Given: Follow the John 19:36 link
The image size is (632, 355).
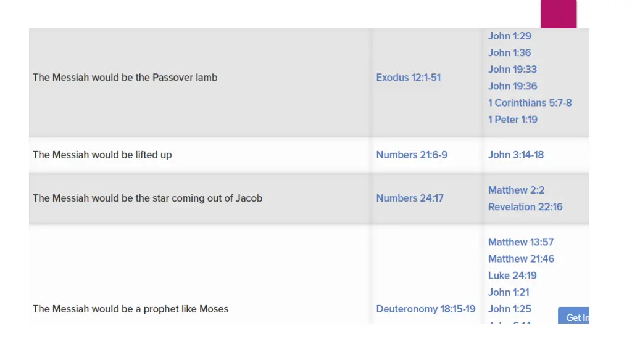Looking at the screenshot, I should point(512,86).
